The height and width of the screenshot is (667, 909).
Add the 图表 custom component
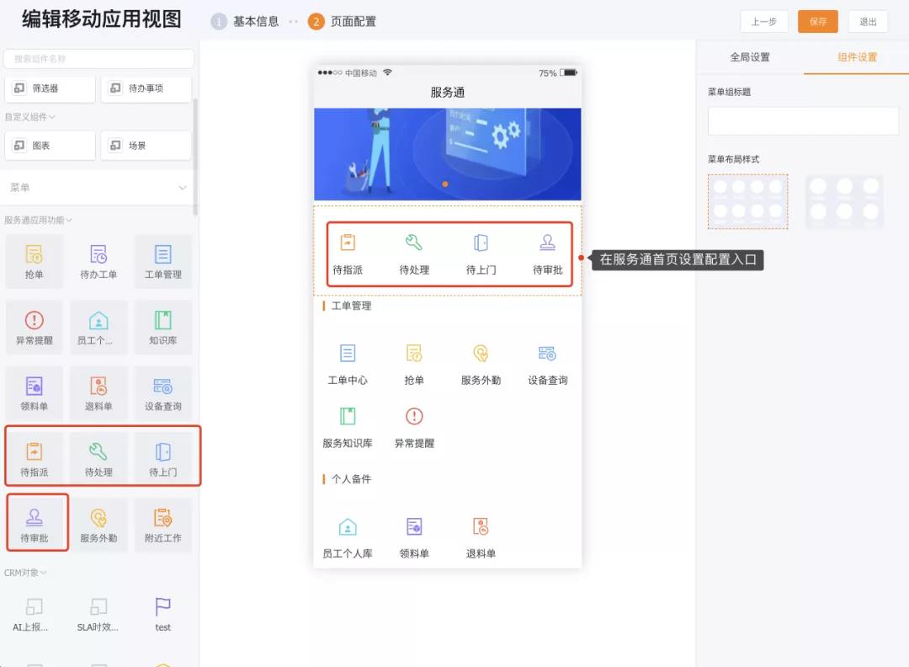pos(50,146)
